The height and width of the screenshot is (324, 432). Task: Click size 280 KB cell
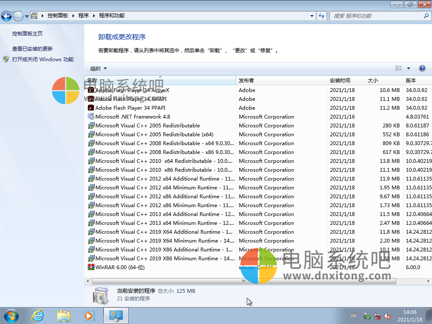391,125
